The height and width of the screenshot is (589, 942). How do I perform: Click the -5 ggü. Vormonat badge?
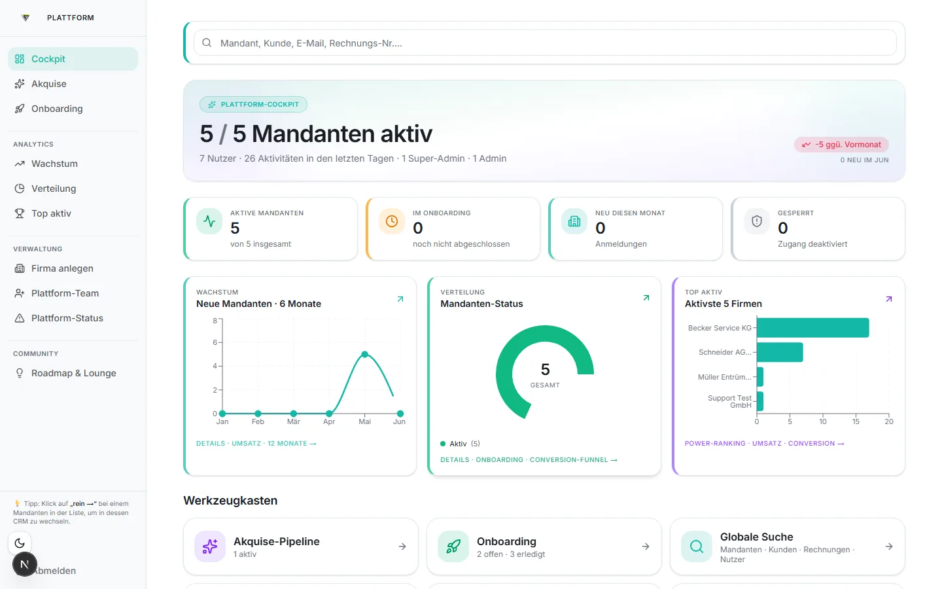click(x=841, y=145)
